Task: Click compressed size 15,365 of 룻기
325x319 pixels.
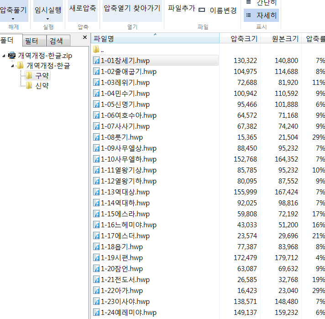Action: [247, 137]
